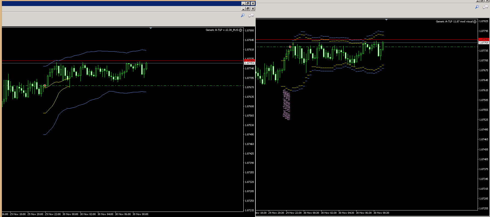
Task: Open the chat bubbles icon in the right window
Action: click(x=486, y=7)
